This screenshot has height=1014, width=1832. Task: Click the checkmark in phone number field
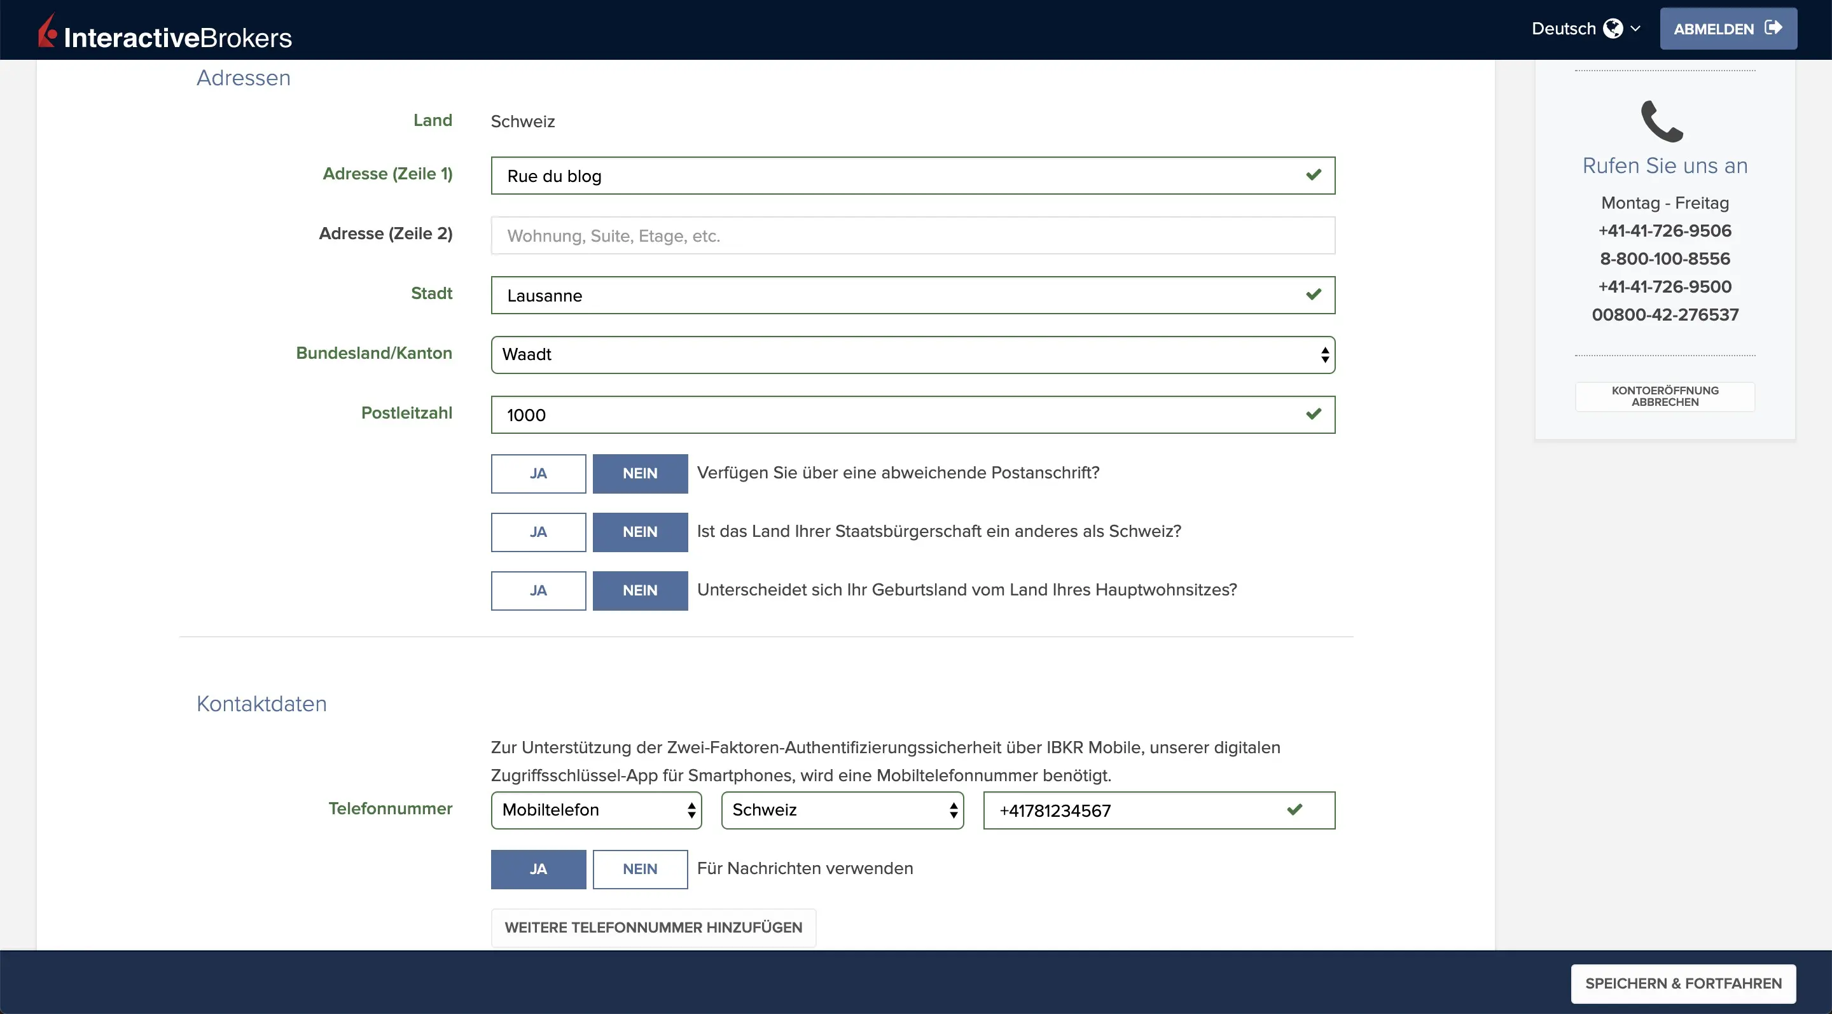pyautogui.click(x=1294, y=809)
